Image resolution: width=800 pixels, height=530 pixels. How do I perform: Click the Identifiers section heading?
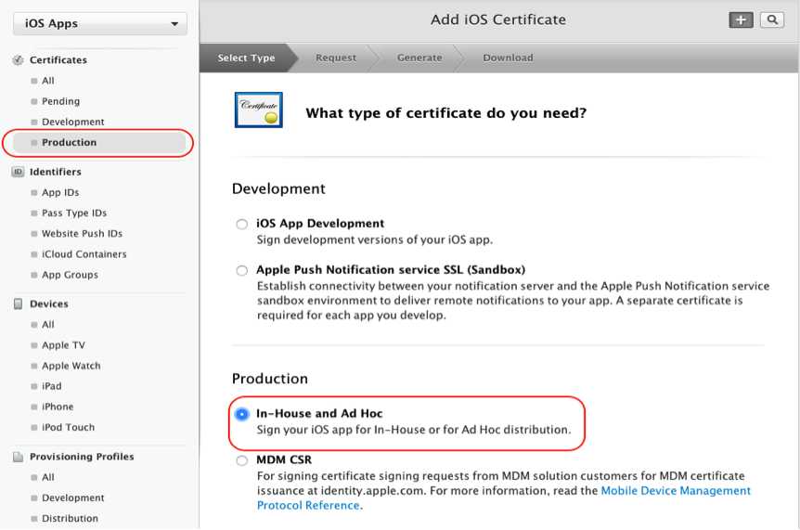tap(55, 172)
